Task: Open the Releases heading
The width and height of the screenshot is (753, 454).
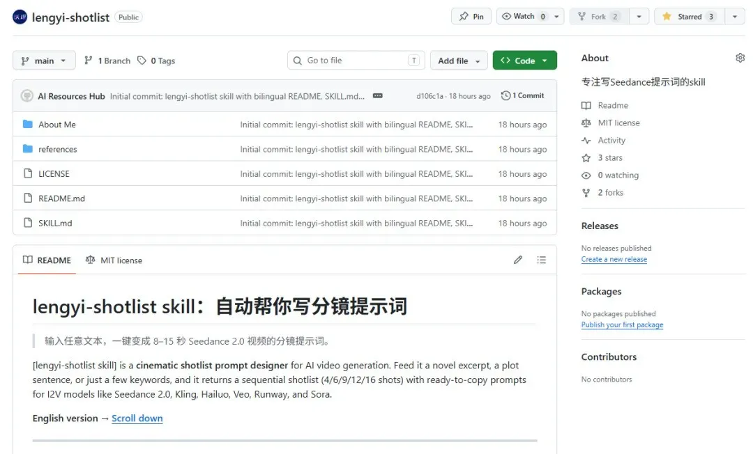Action: point(600,226)
